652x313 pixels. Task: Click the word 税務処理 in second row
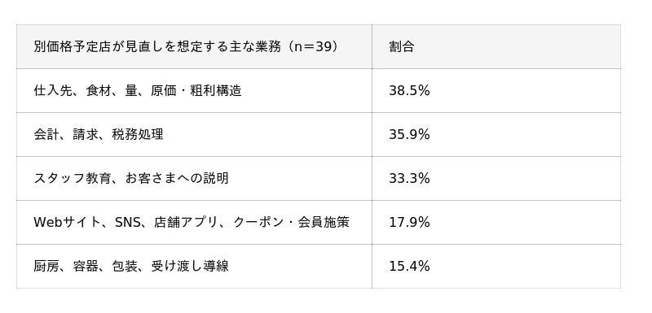[138, 134]
